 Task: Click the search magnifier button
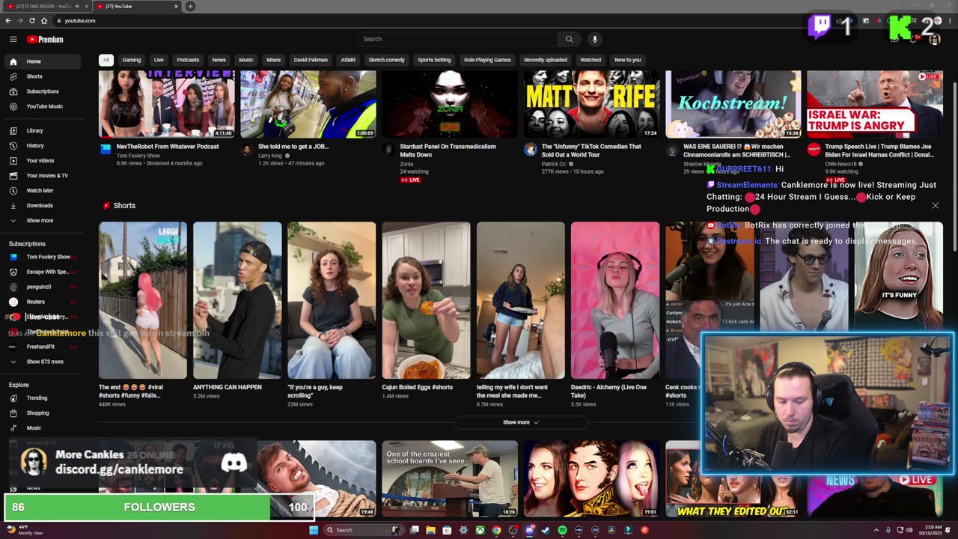pos(569,39)
